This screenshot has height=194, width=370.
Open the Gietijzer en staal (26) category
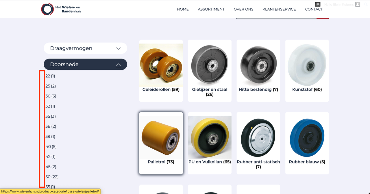coord(210,71)
